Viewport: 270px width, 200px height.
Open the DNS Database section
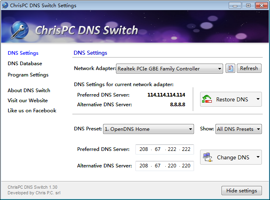coord(25,64)
